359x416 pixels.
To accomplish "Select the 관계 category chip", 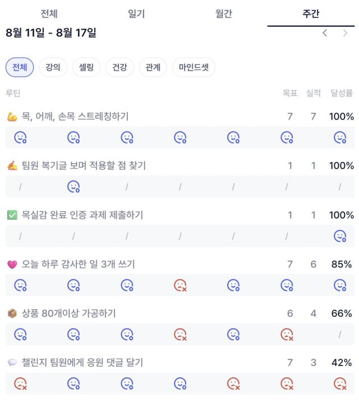I will (x=153, y=67).
